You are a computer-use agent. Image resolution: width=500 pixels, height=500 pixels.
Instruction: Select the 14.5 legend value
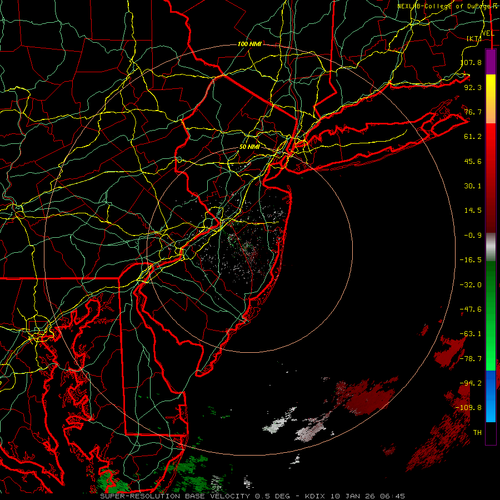473,211
